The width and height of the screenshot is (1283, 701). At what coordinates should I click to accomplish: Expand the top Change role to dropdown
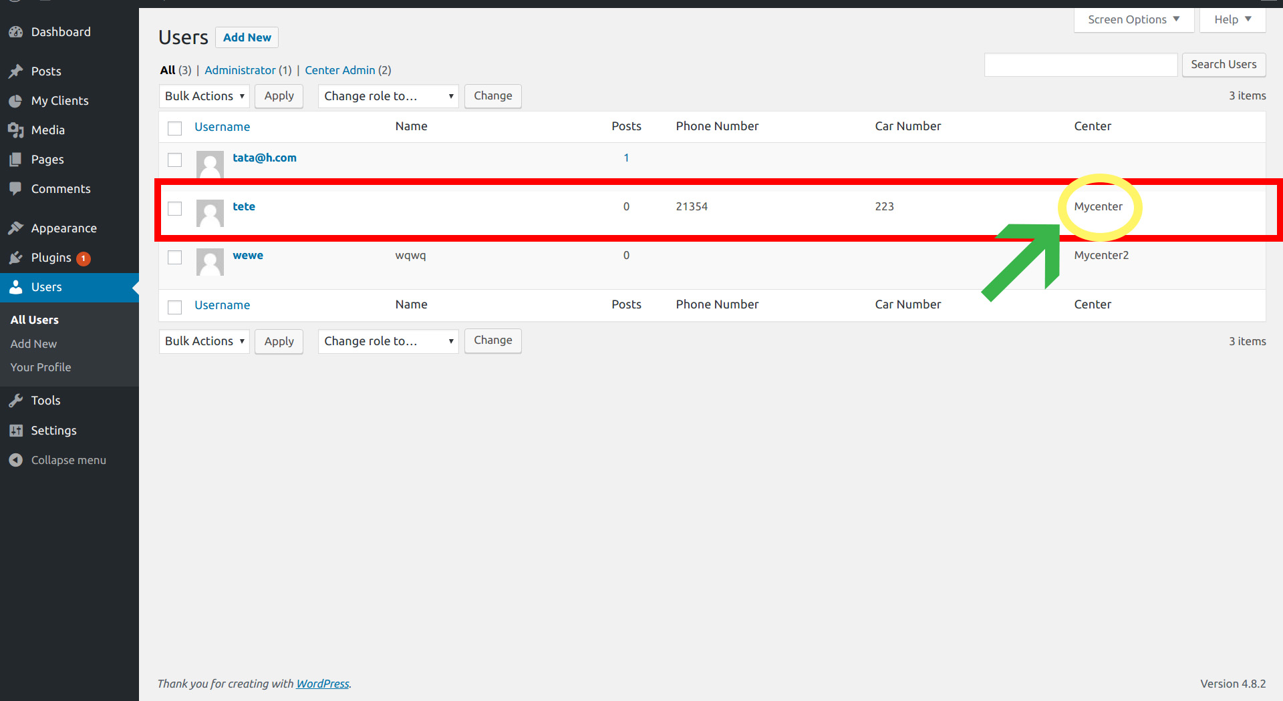pos(388,96)
